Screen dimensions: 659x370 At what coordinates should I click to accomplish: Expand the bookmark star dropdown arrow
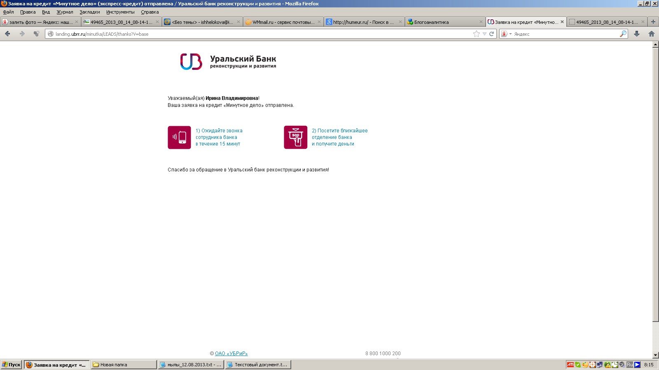[x=484, y=34]
